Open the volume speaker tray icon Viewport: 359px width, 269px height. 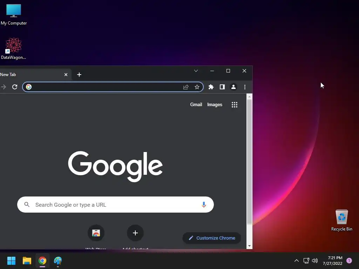click(315, 261)
